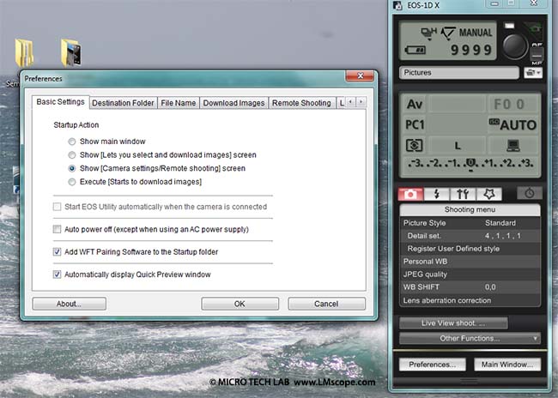Click the Live View shoot button
Viewport: 558px width, 398px height.
[453, 323]
